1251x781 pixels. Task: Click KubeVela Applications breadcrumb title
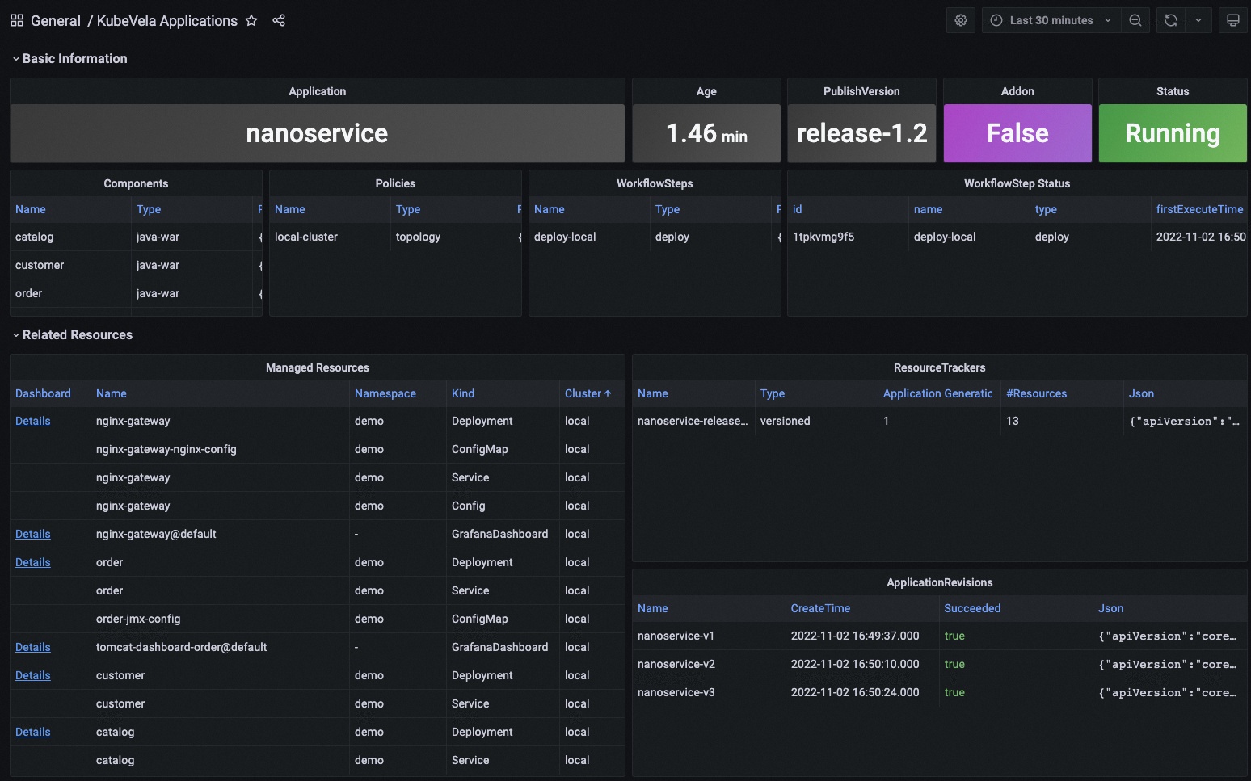(167, 20)
